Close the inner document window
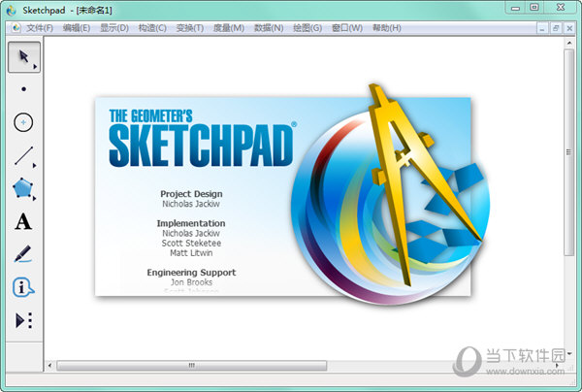The image size is (582, 392). click(569, 28)
